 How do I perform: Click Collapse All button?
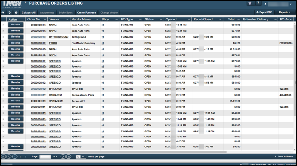(28, 13)
